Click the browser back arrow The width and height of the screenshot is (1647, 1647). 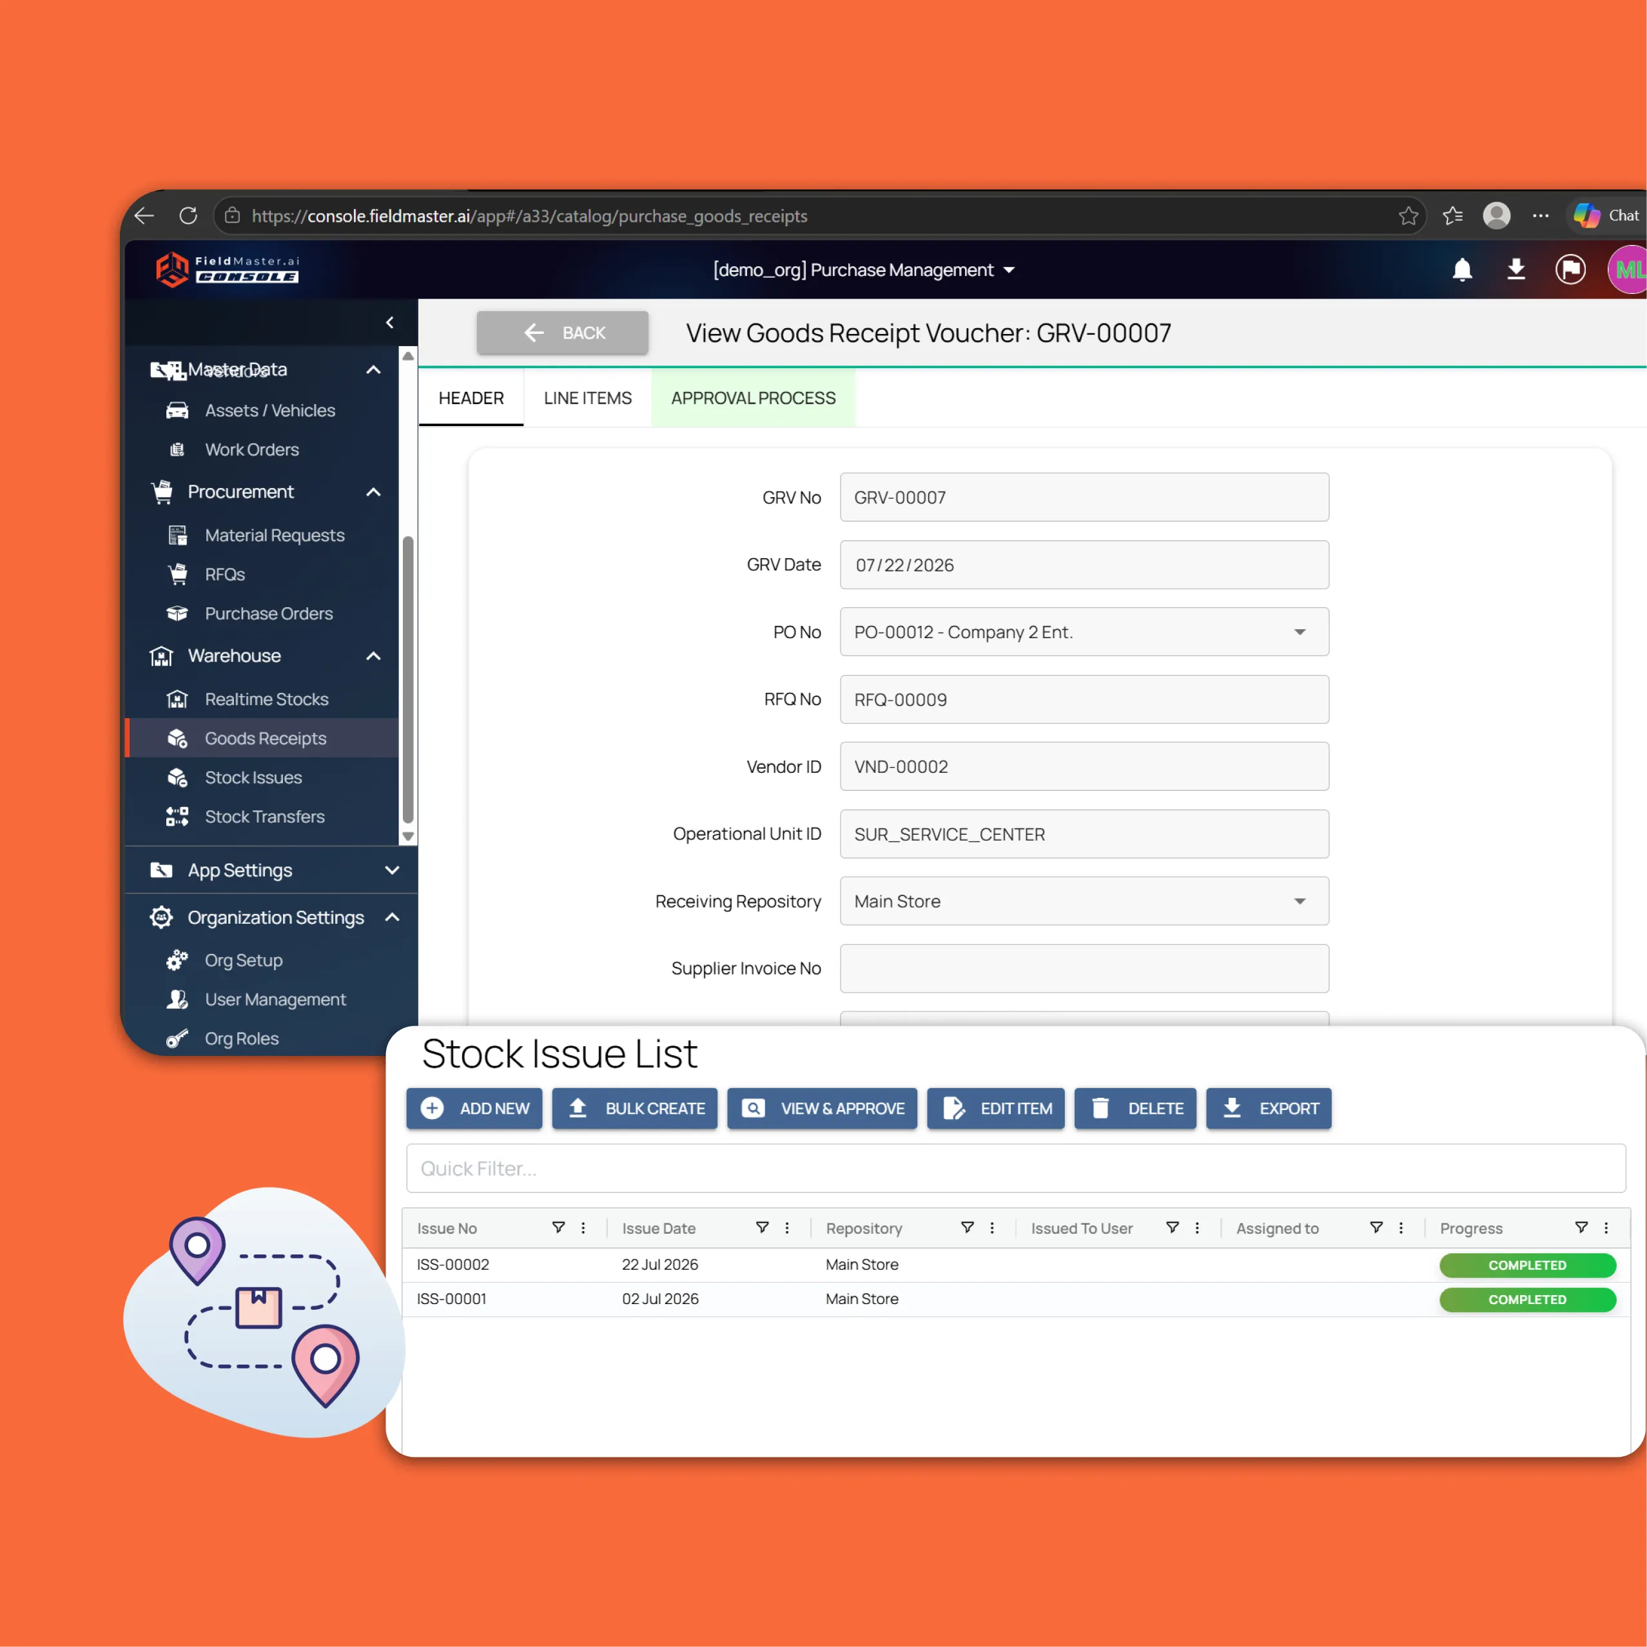coord(144,216)
